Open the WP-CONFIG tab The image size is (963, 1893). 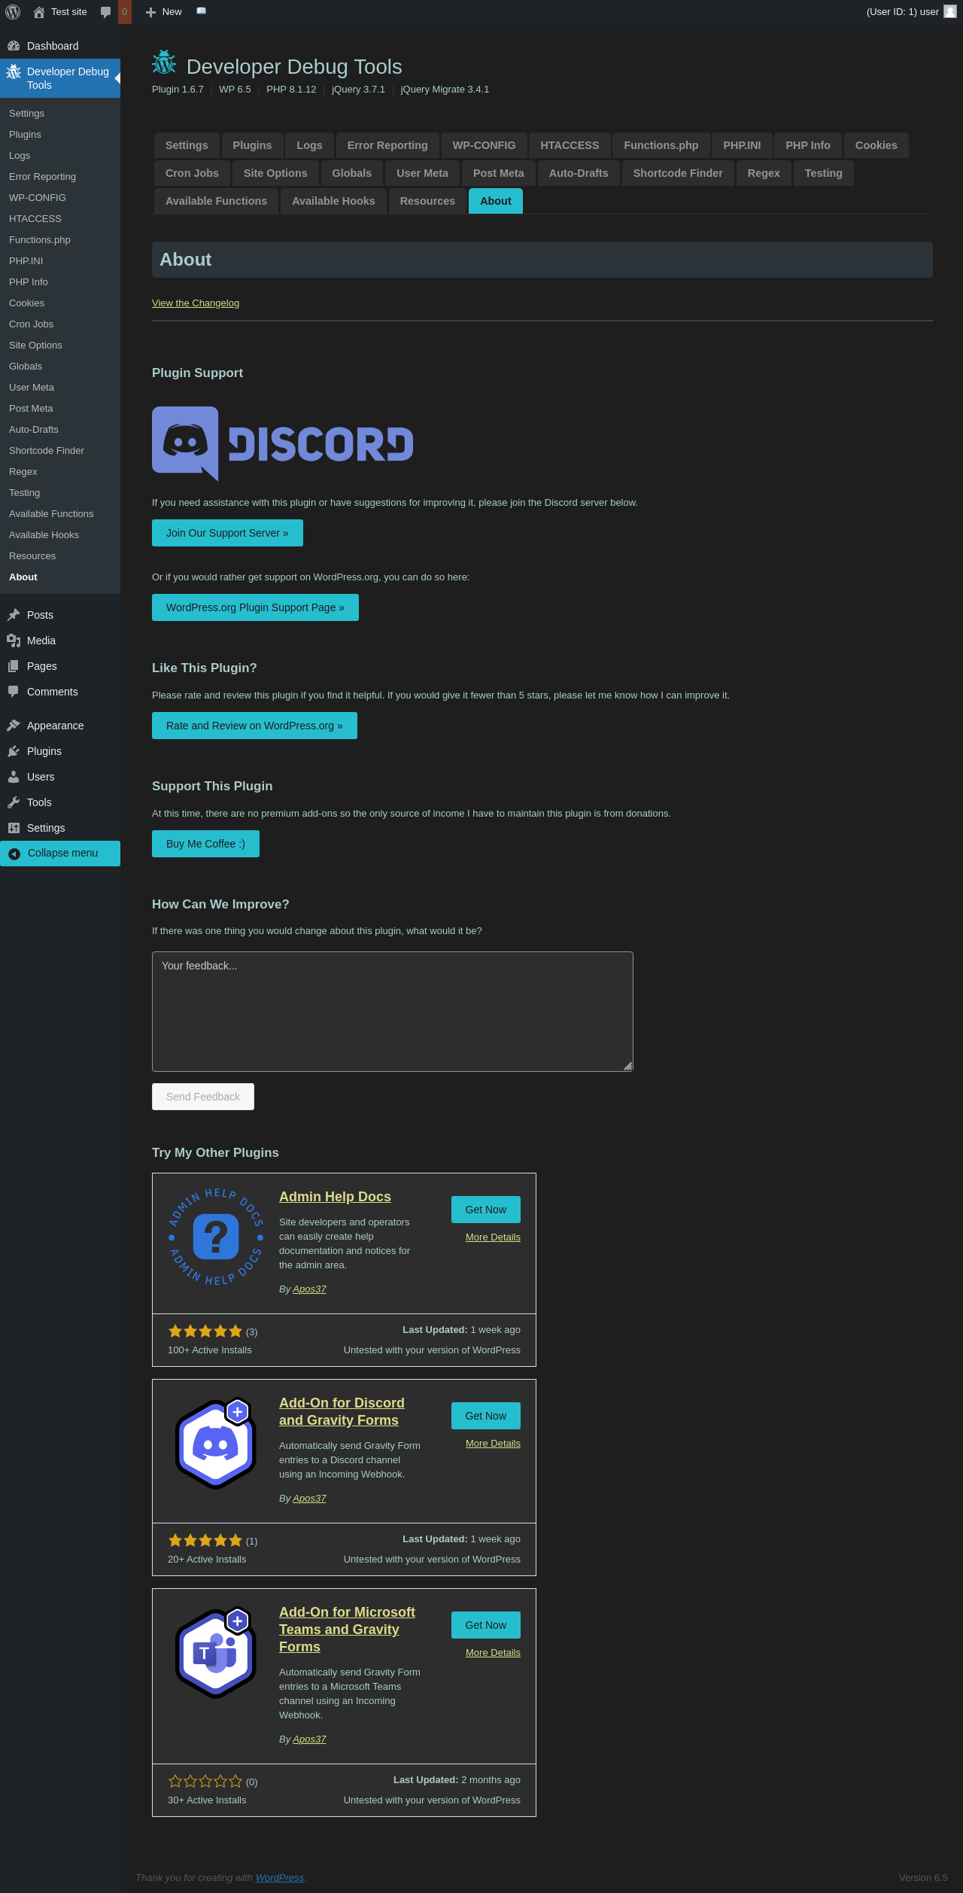click(x=485, y=145)
